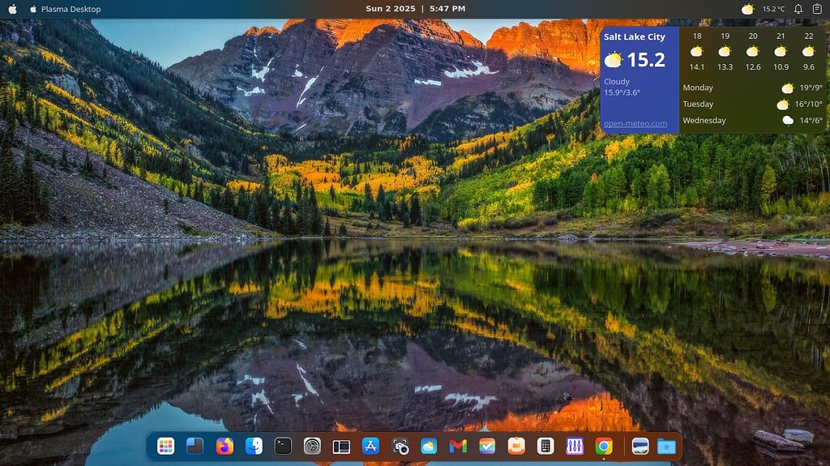Open the Terminal from the dock

pos(283,446)
